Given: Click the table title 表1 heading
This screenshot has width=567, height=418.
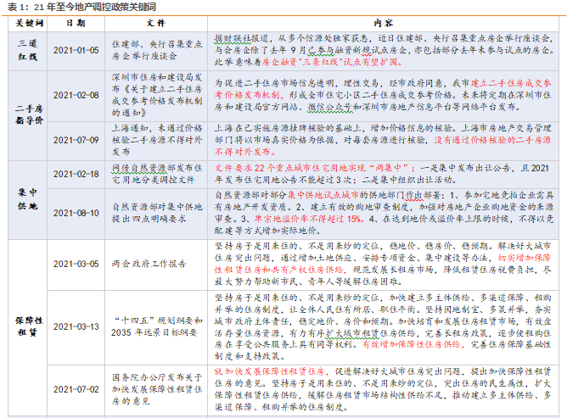Looking at the screenshot, I should [81, 7].
